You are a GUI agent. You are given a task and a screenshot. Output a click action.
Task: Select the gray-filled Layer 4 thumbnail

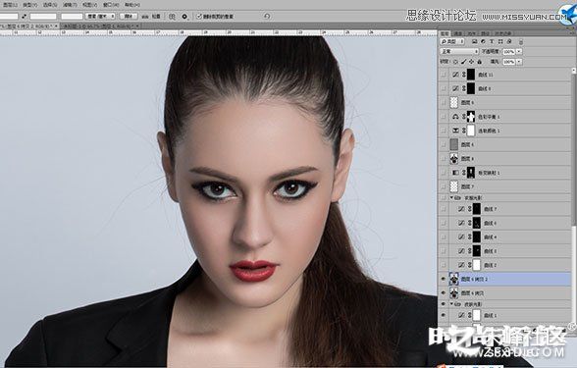tap(454, 144)
